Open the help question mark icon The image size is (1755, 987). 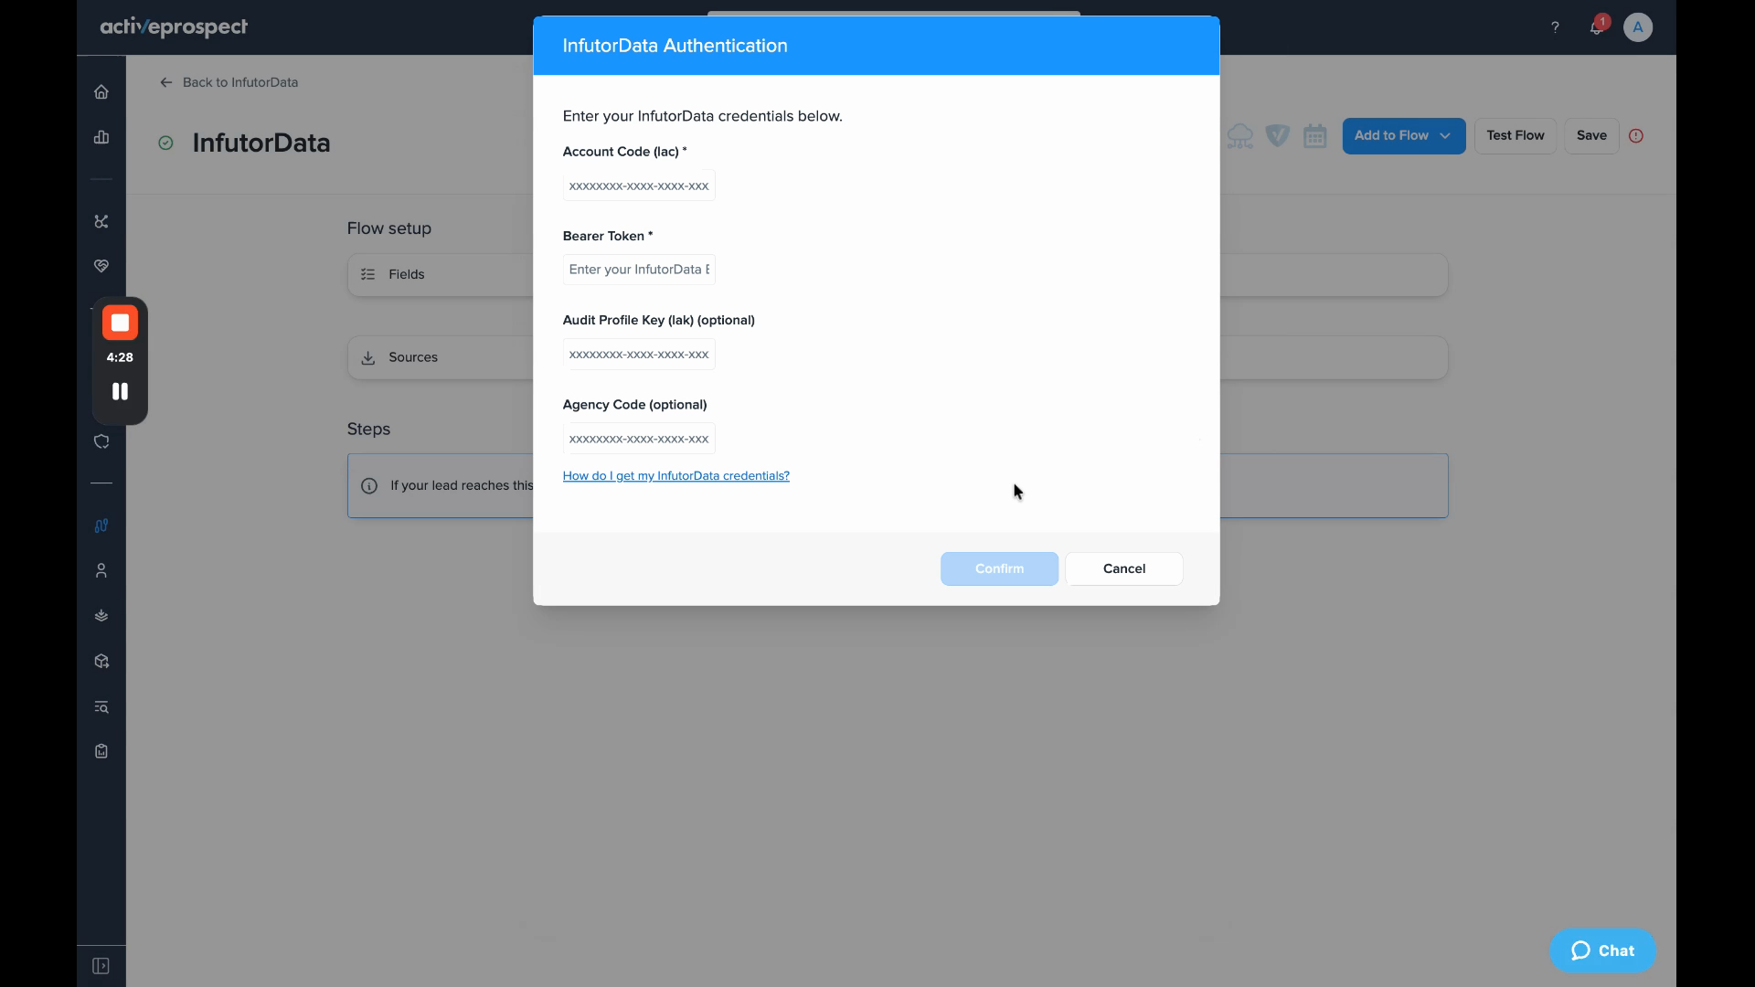1555,27
